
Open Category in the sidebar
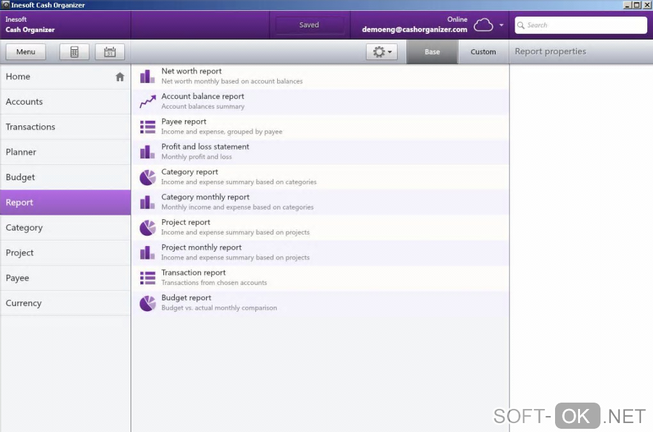tap(65, 228)
